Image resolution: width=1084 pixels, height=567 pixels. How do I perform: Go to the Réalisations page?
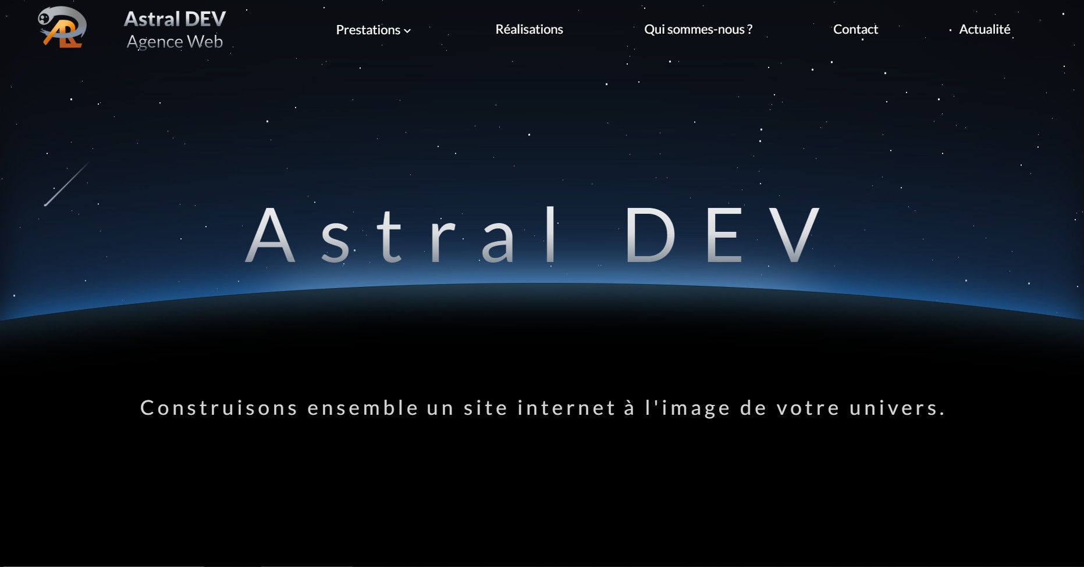click(529, 29)
